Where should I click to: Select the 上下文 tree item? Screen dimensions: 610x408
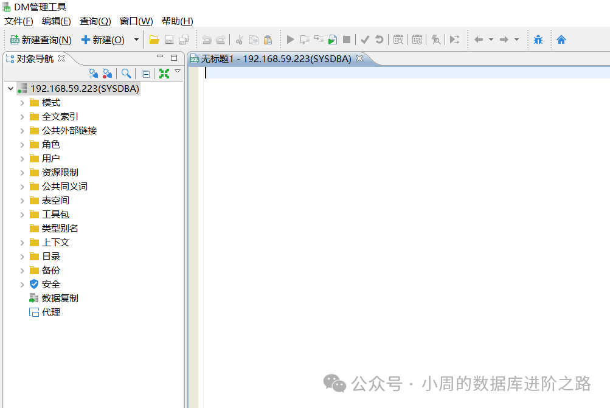(x=55, y=243)
